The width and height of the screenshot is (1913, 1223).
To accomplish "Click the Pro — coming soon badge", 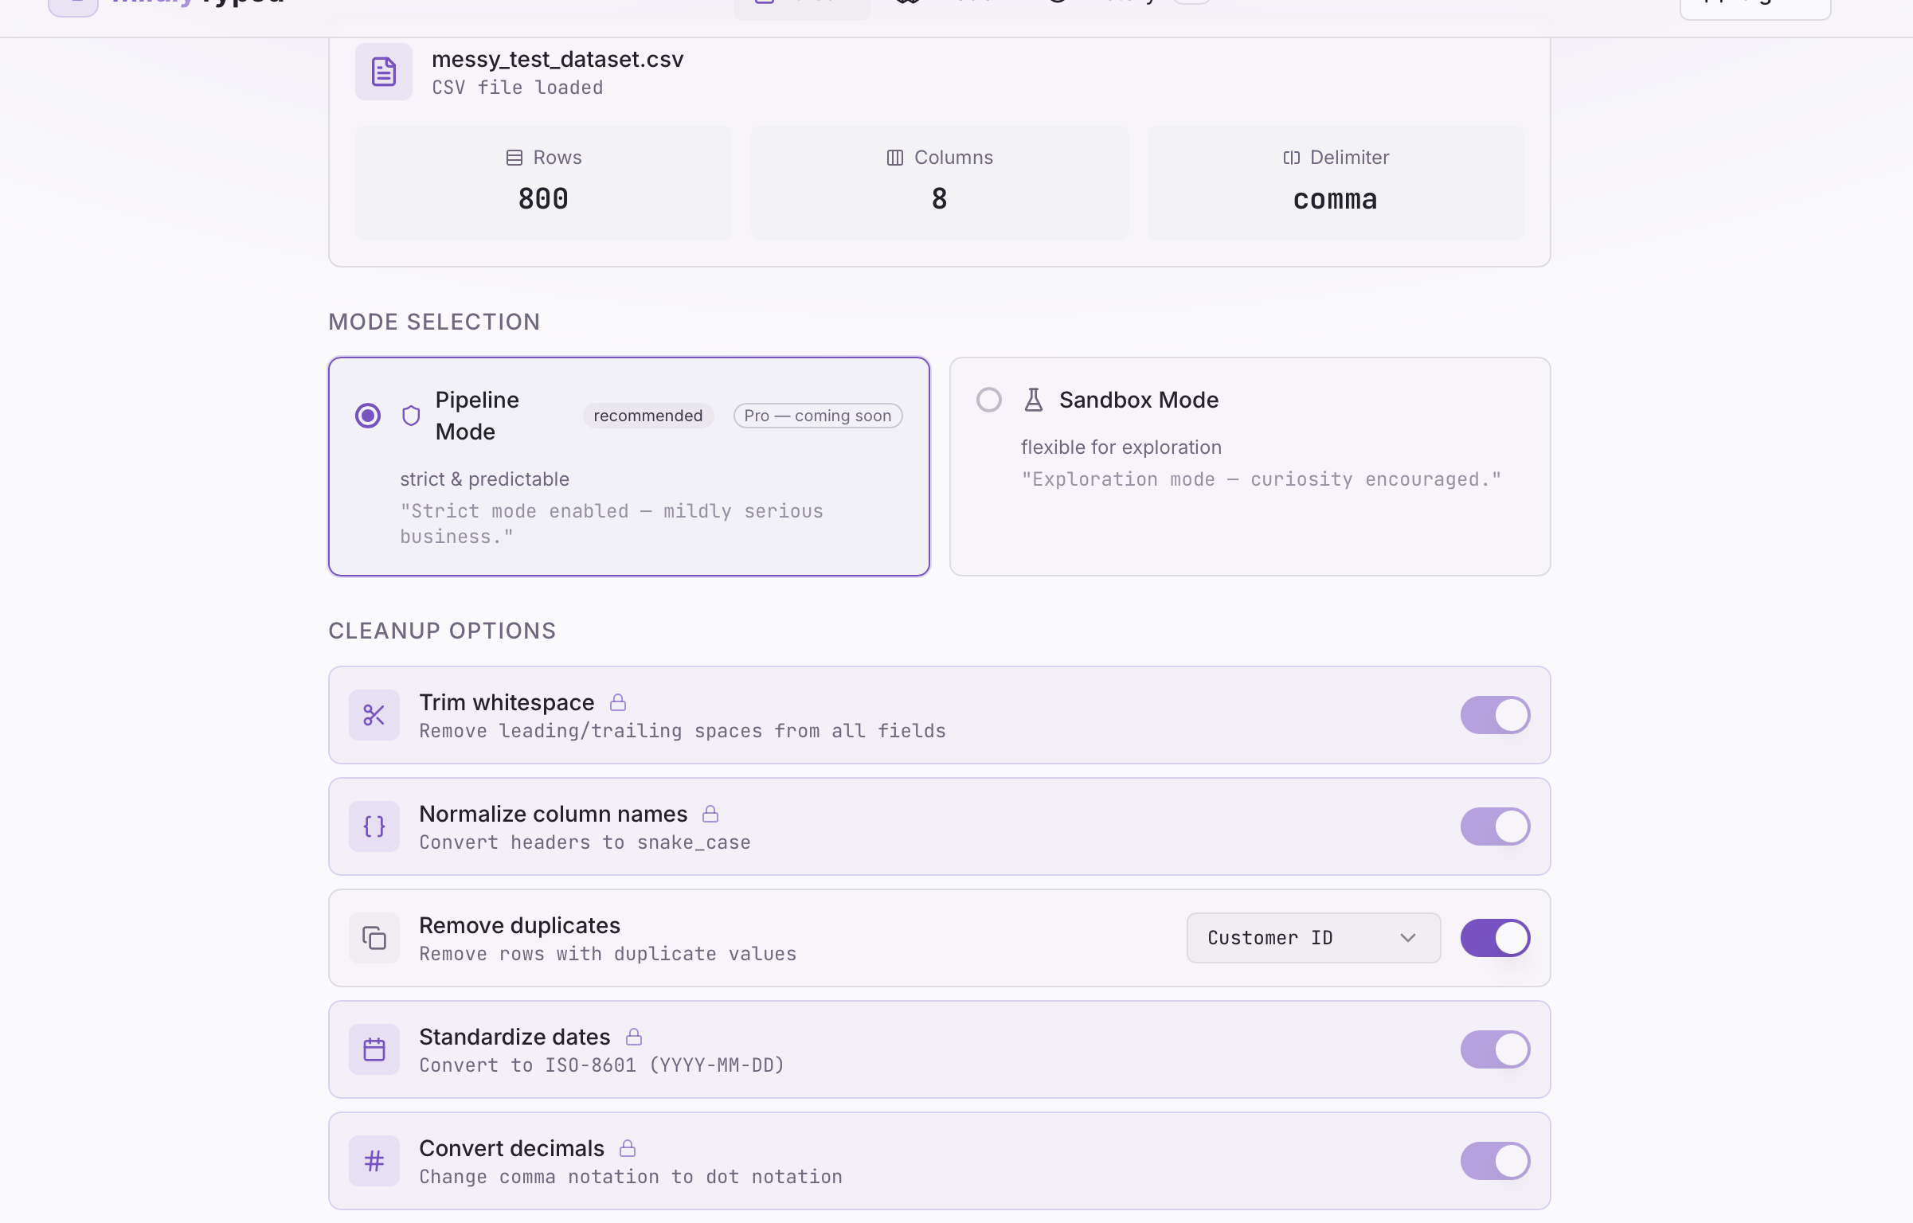I will click(x=817, y=415).
